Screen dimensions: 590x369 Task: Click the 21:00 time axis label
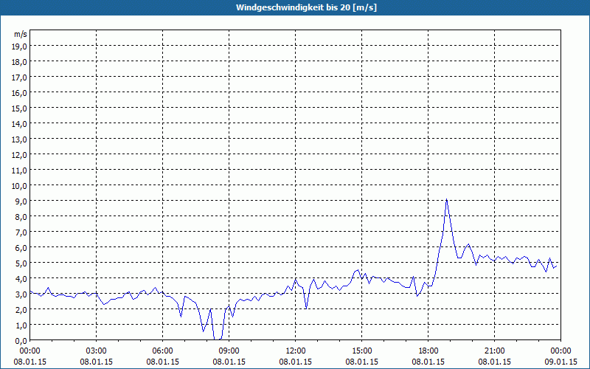(494, 351)
